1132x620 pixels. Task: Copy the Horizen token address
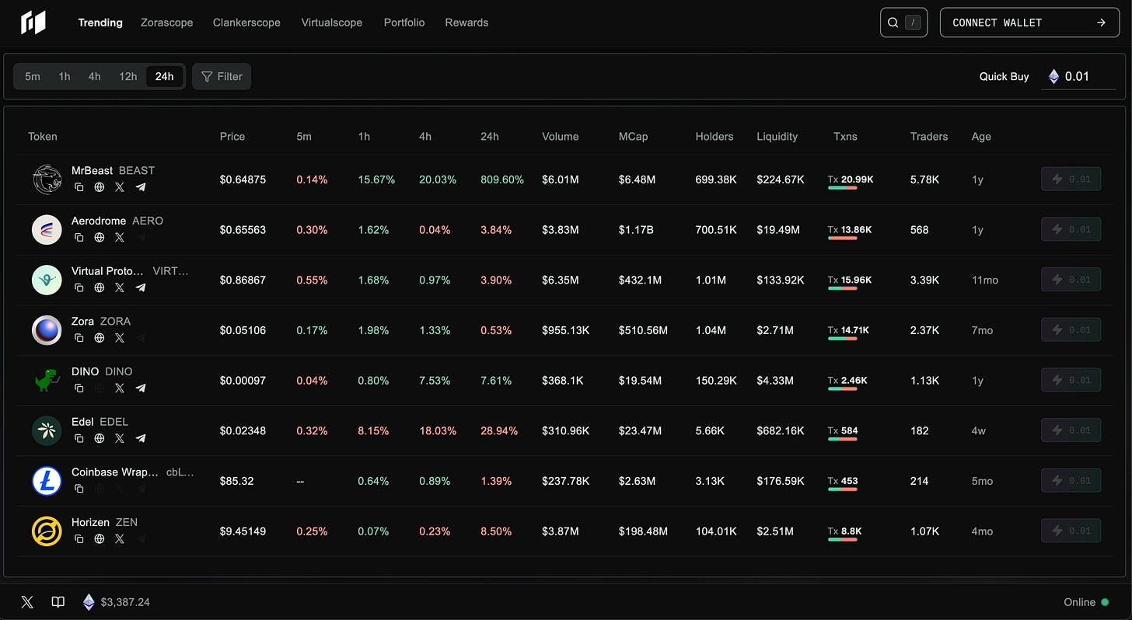coord(79,538)
